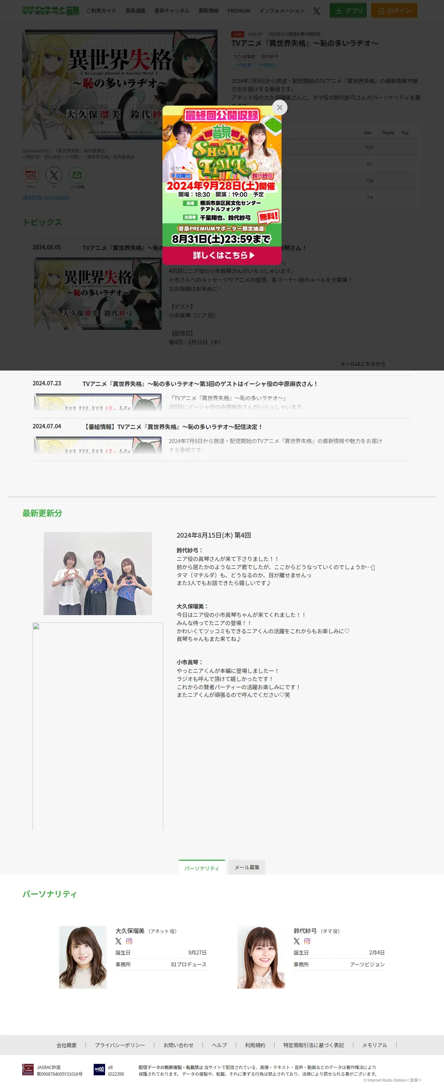This screenshot has width=444, height=1092.
Task: Open 大久保瑠美's Instagram icon
Action: pos(129,941)
